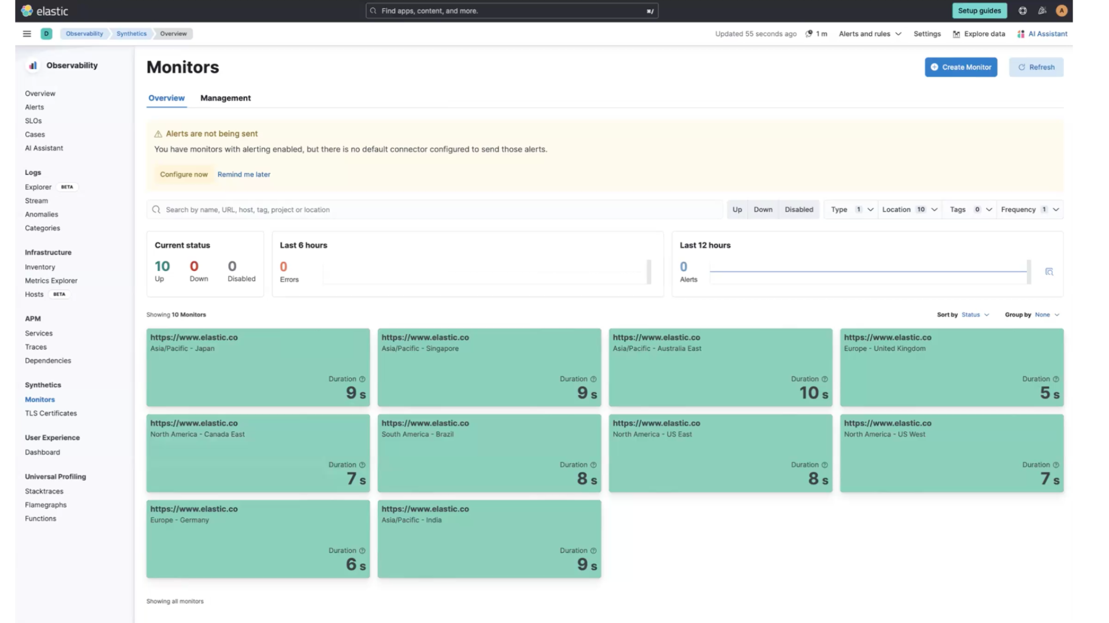The image size is (1109, 623).
Task: Toggle the Disabled status filter button
Action: pyautogui.click(x=799, y=209)
